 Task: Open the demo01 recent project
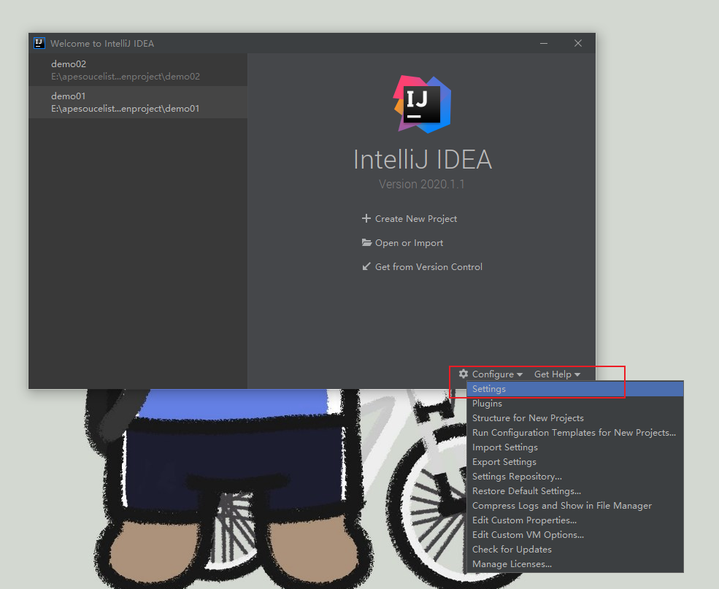(137, 102)
